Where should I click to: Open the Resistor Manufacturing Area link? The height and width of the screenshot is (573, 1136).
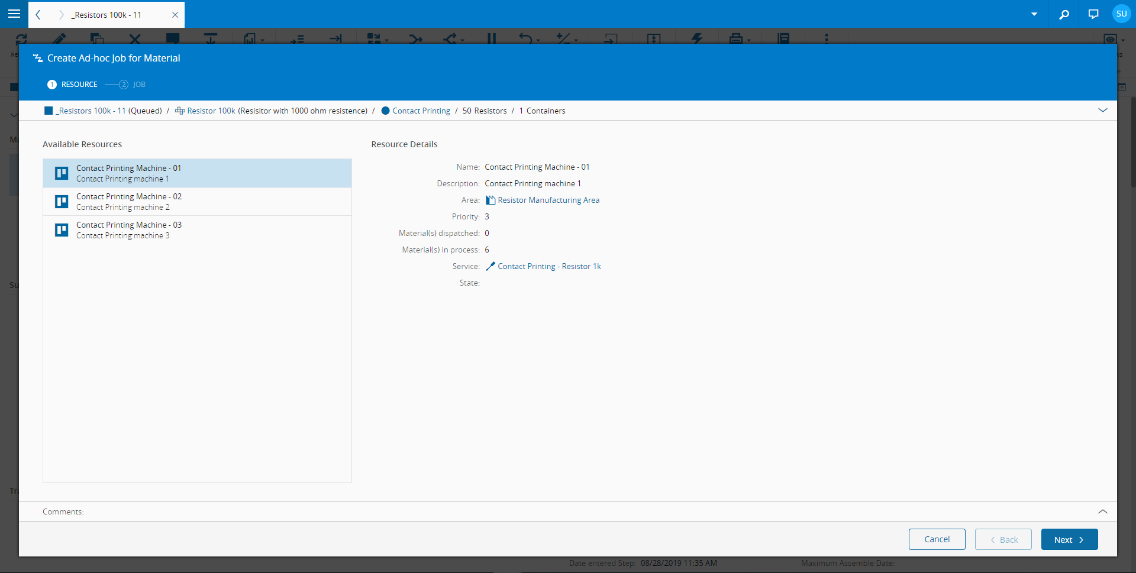click(548, 200)
